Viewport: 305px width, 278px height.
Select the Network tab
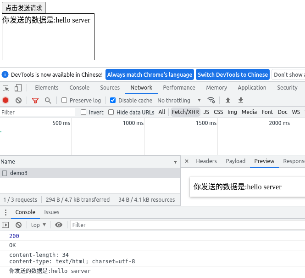[141, 88]
